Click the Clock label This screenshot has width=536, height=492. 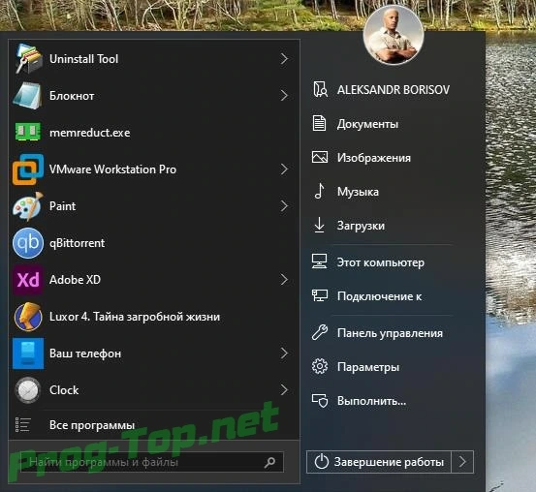tap(64, 390)
